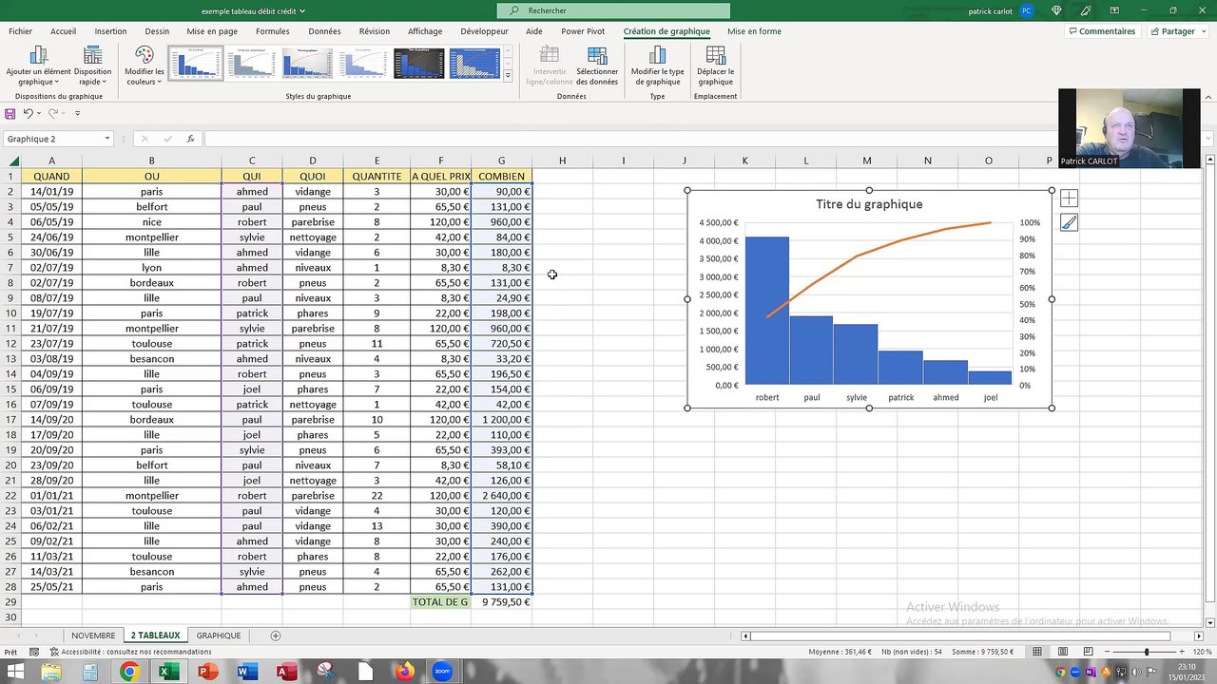This screenshot has height=684, width=1217.
Task: Open chart styles paintbrush button
Action: (x=1069, y=222)
